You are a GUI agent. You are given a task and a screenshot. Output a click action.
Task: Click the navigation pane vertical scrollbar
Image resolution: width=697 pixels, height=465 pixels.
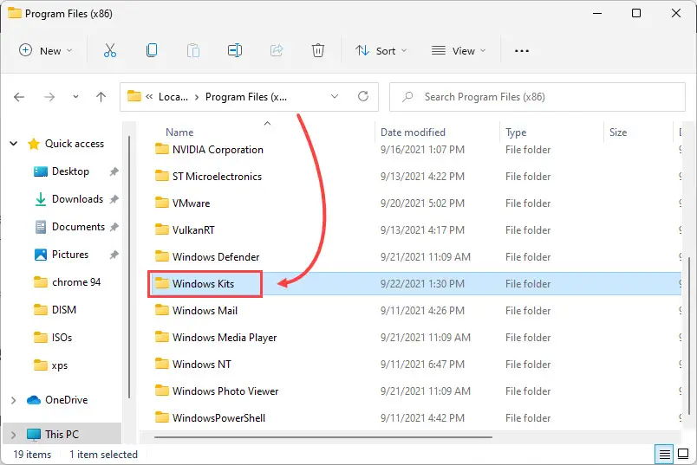tap(129, 267)
